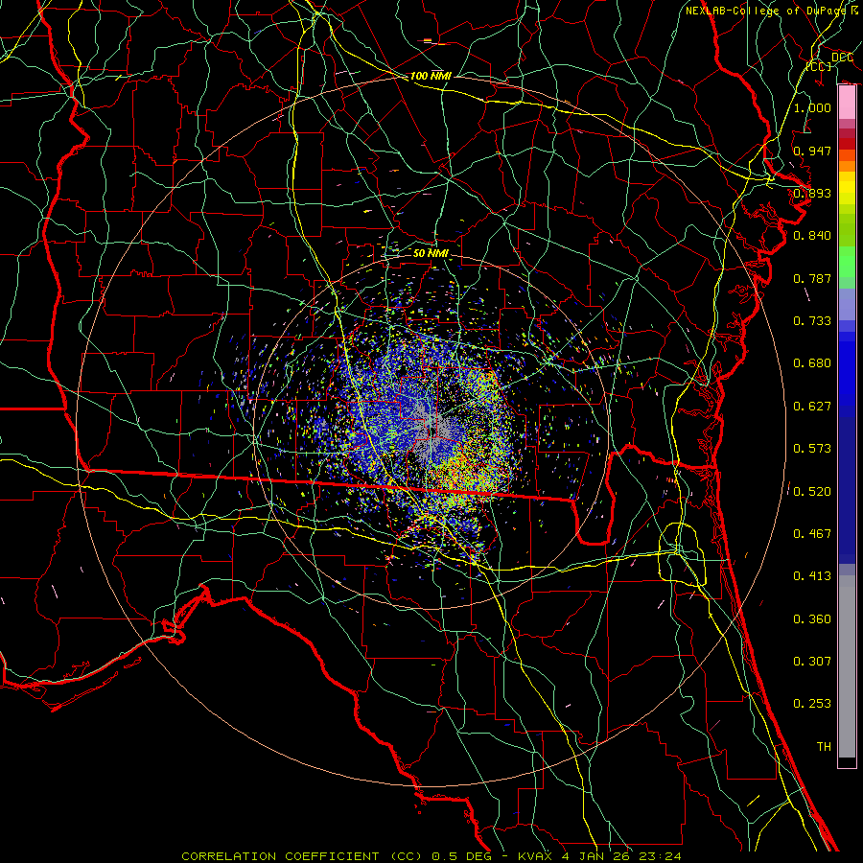Pick the orange segment of the color bar
The width and height of the screenshot is (863, 863).
point(847,166)
